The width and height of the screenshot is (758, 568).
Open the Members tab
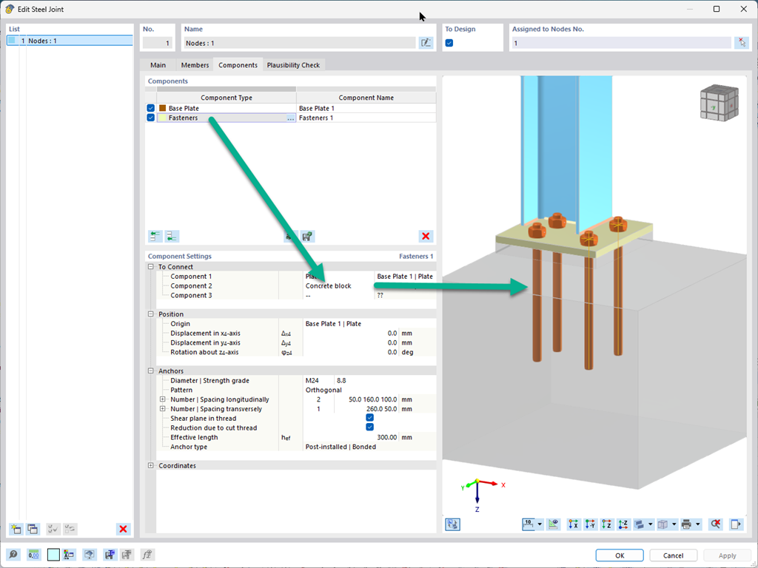click(194, 64)
